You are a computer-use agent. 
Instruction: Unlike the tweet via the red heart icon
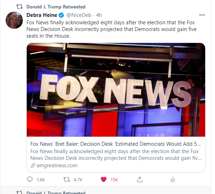103,180
